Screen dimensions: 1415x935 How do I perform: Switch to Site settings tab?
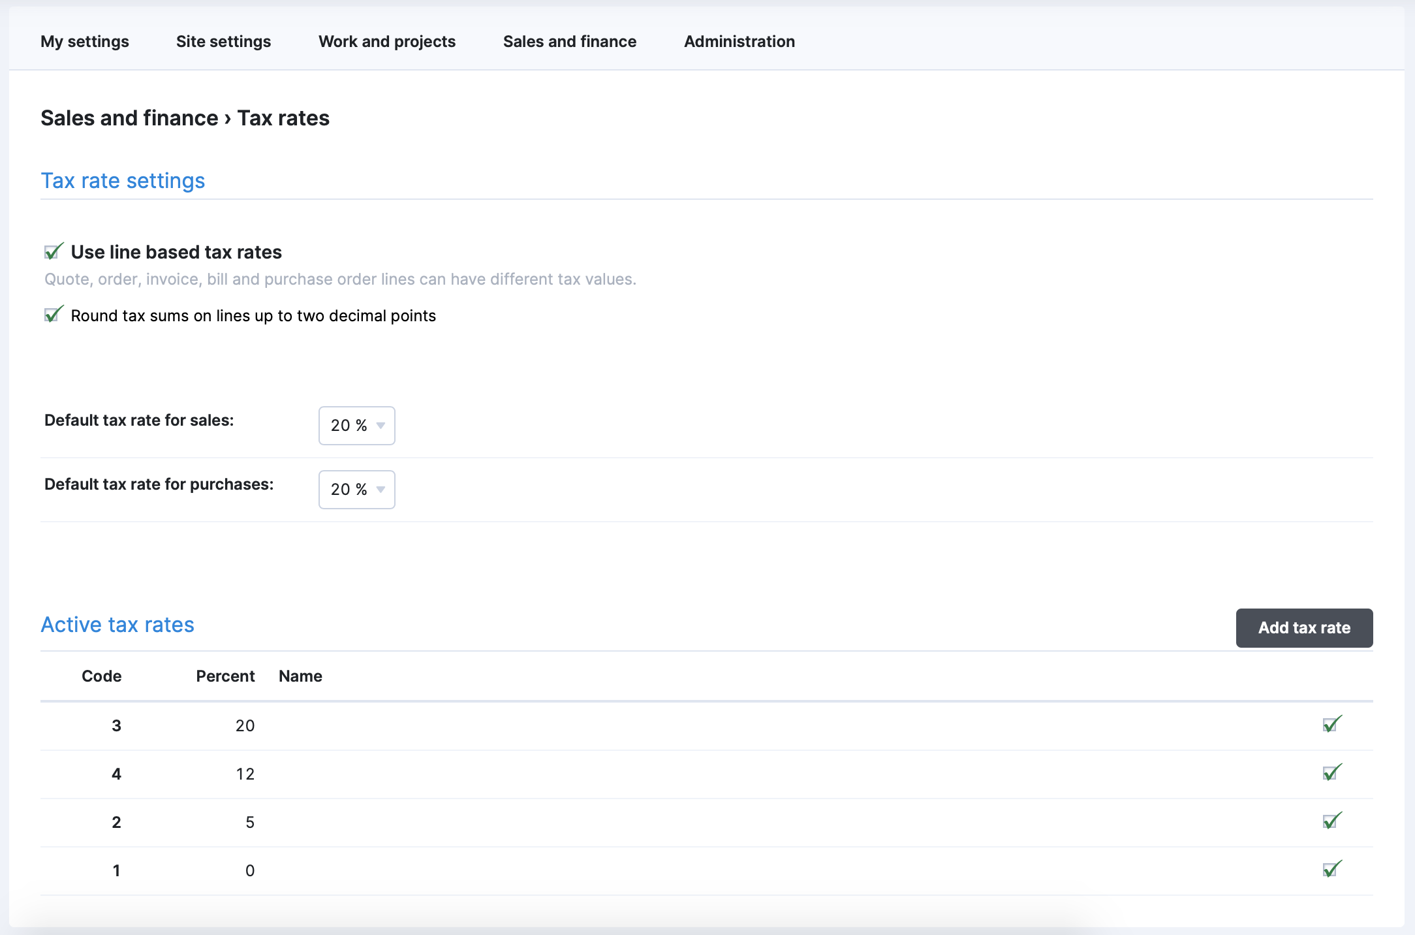223,41
